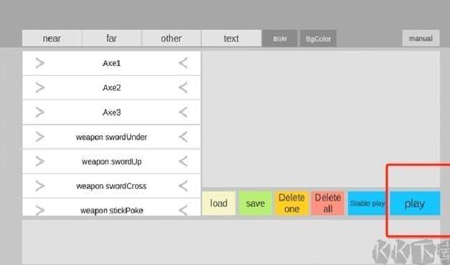Open the text tab
The height and width of the screenshot is (265, 450).
231,39
